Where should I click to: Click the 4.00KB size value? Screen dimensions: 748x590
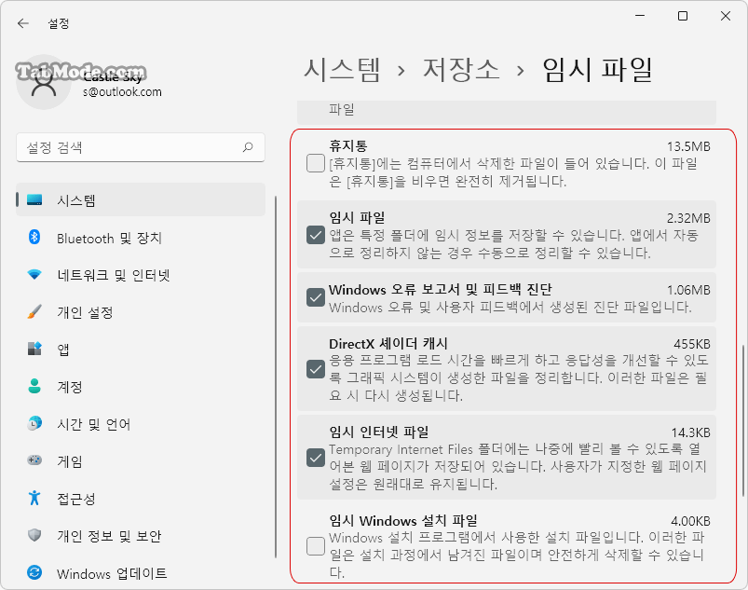tap(690, 521)
